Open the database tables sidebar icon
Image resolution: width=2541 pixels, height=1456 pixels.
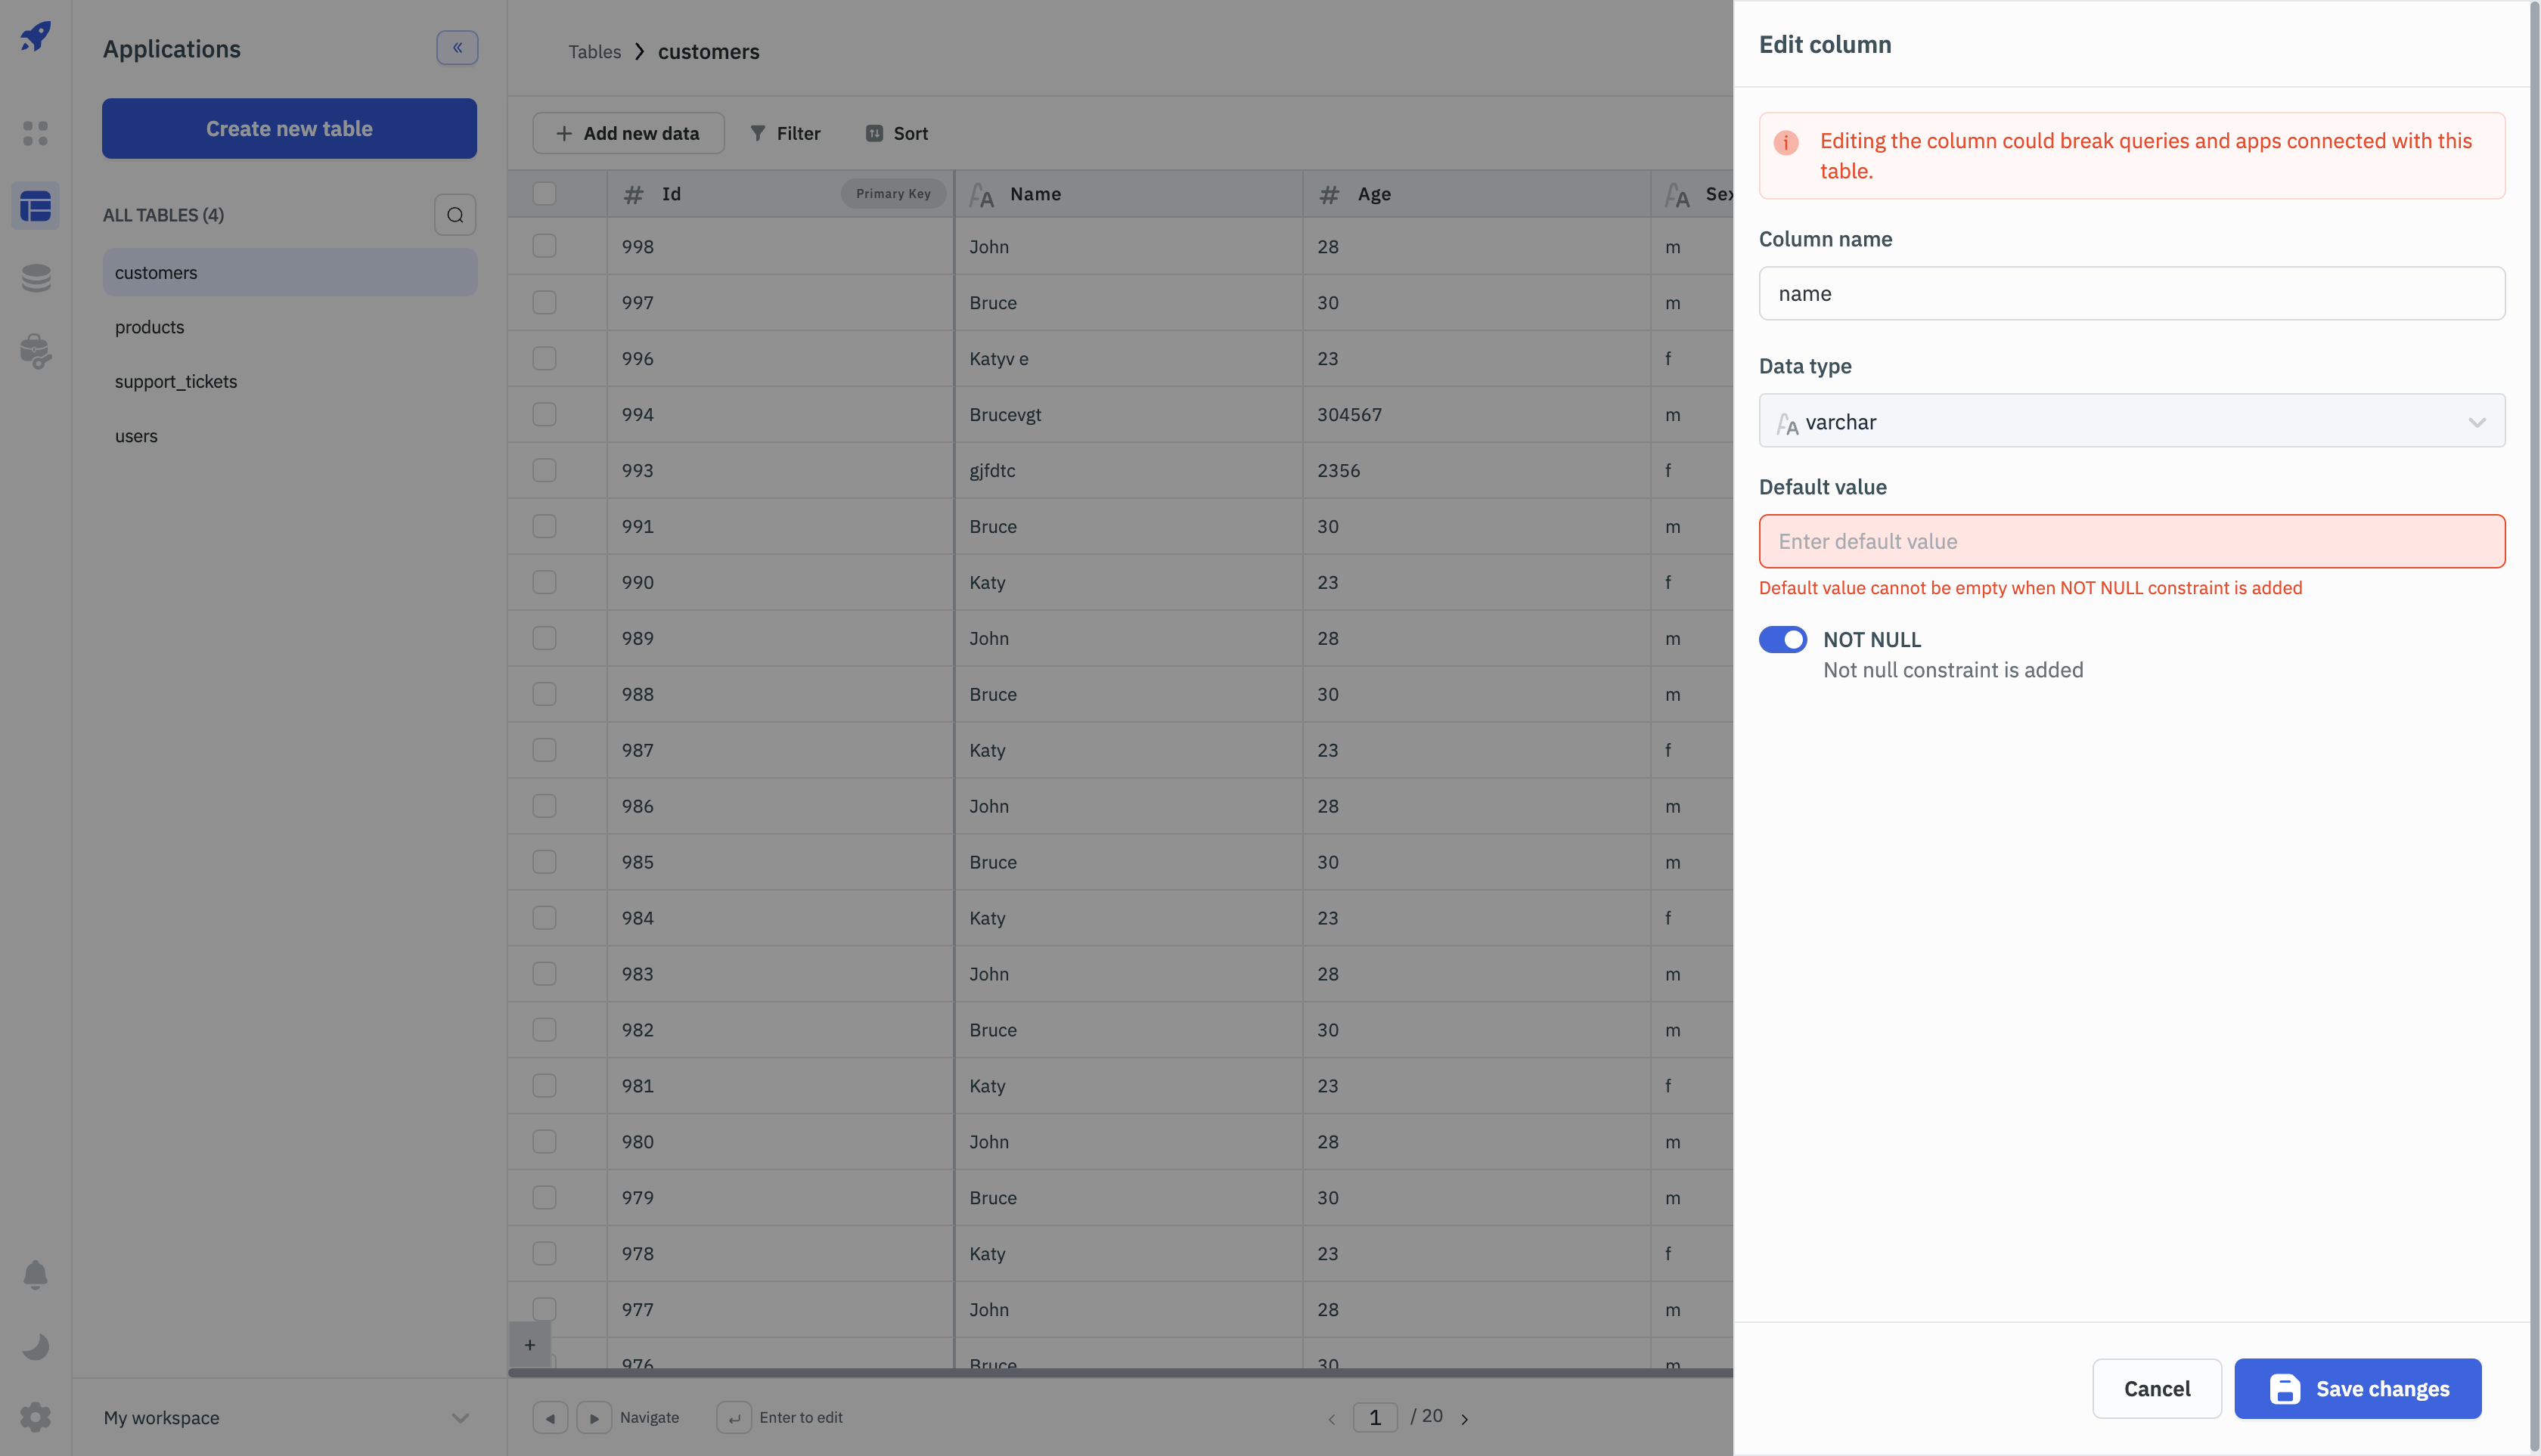coord(36,206)
